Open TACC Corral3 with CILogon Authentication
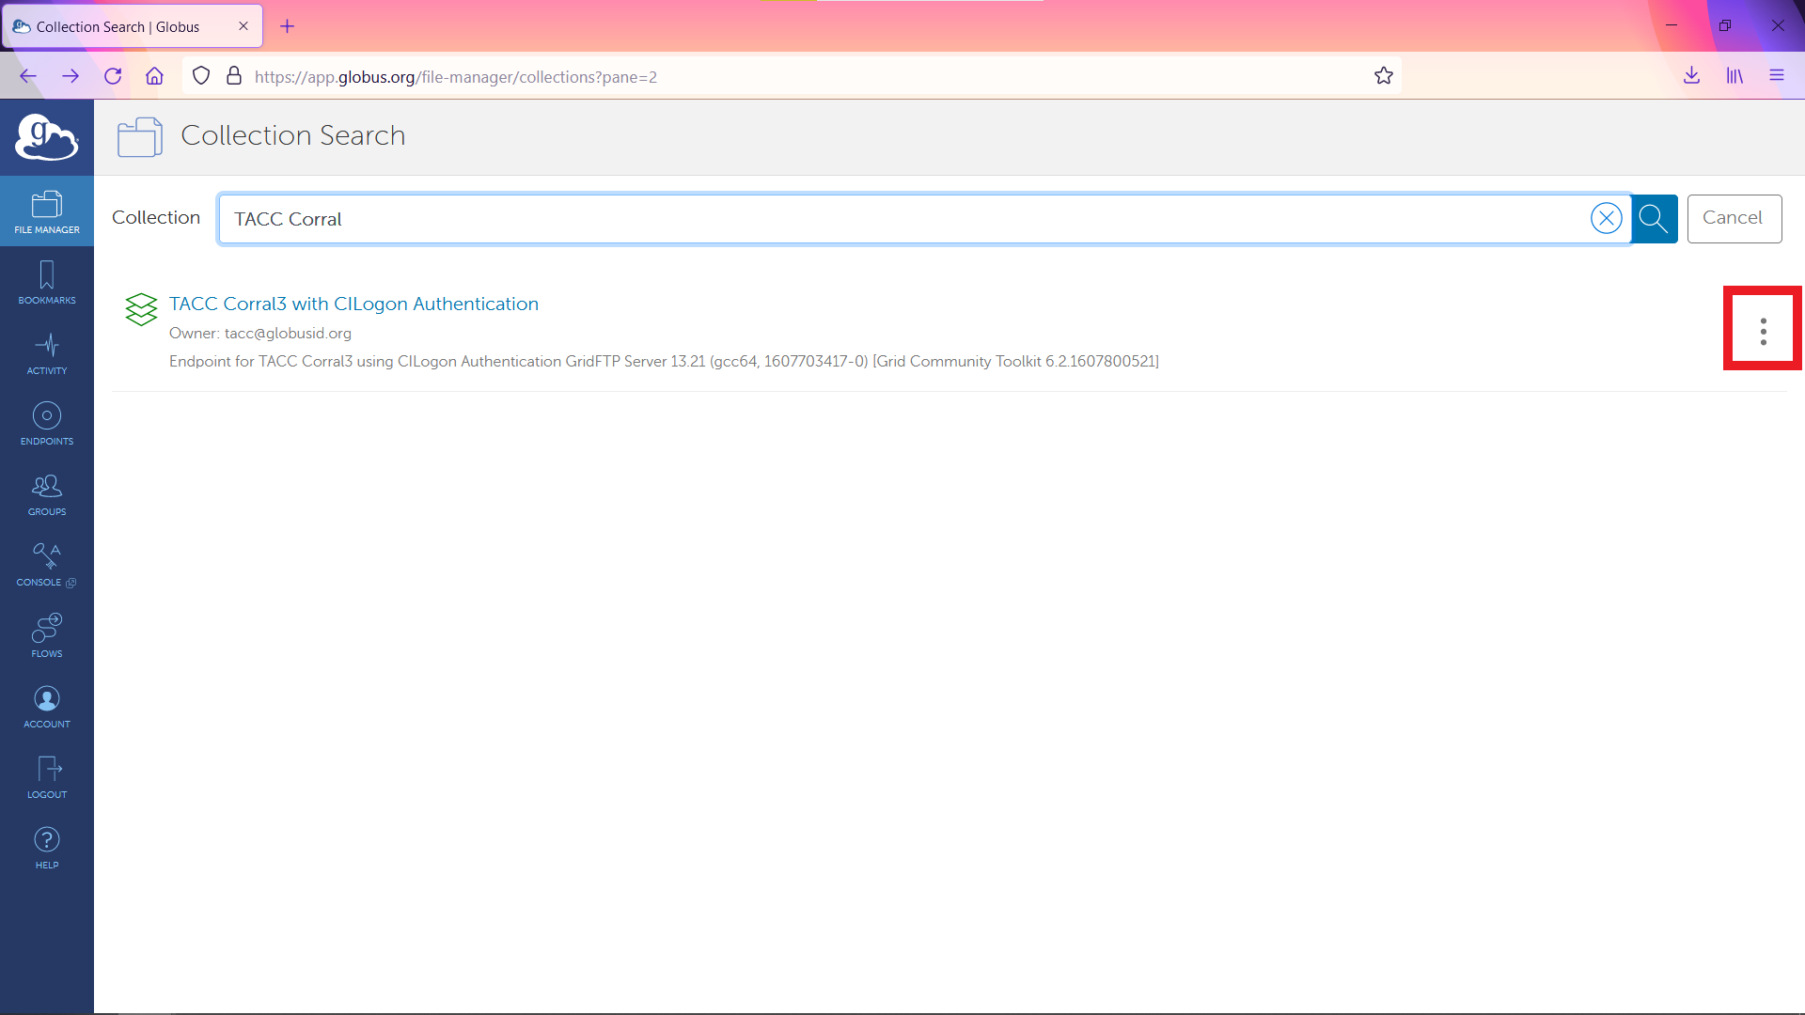This screenshot has width=1805, height=1015. click(353, 304)
